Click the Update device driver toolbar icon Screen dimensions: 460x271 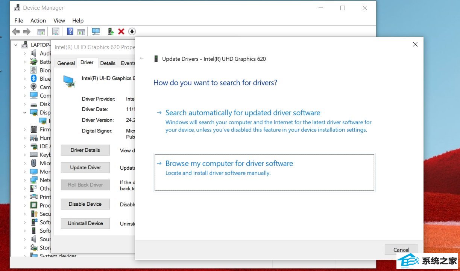coord(111,32)
